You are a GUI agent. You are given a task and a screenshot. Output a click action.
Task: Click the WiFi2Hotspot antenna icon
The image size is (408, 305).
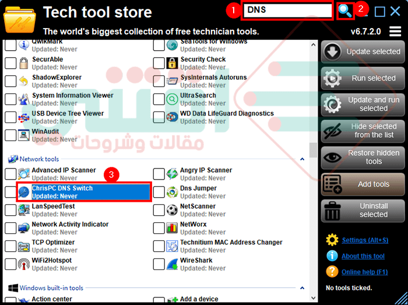[x=24, y=264]
